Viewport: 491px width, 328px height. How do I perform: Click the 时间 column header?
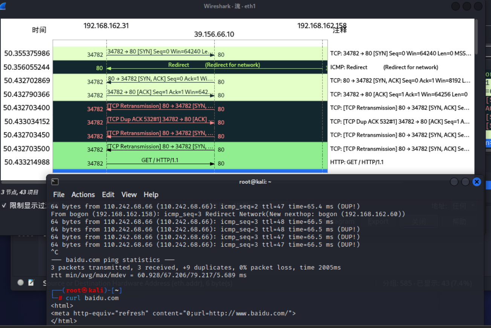point(39,30)
